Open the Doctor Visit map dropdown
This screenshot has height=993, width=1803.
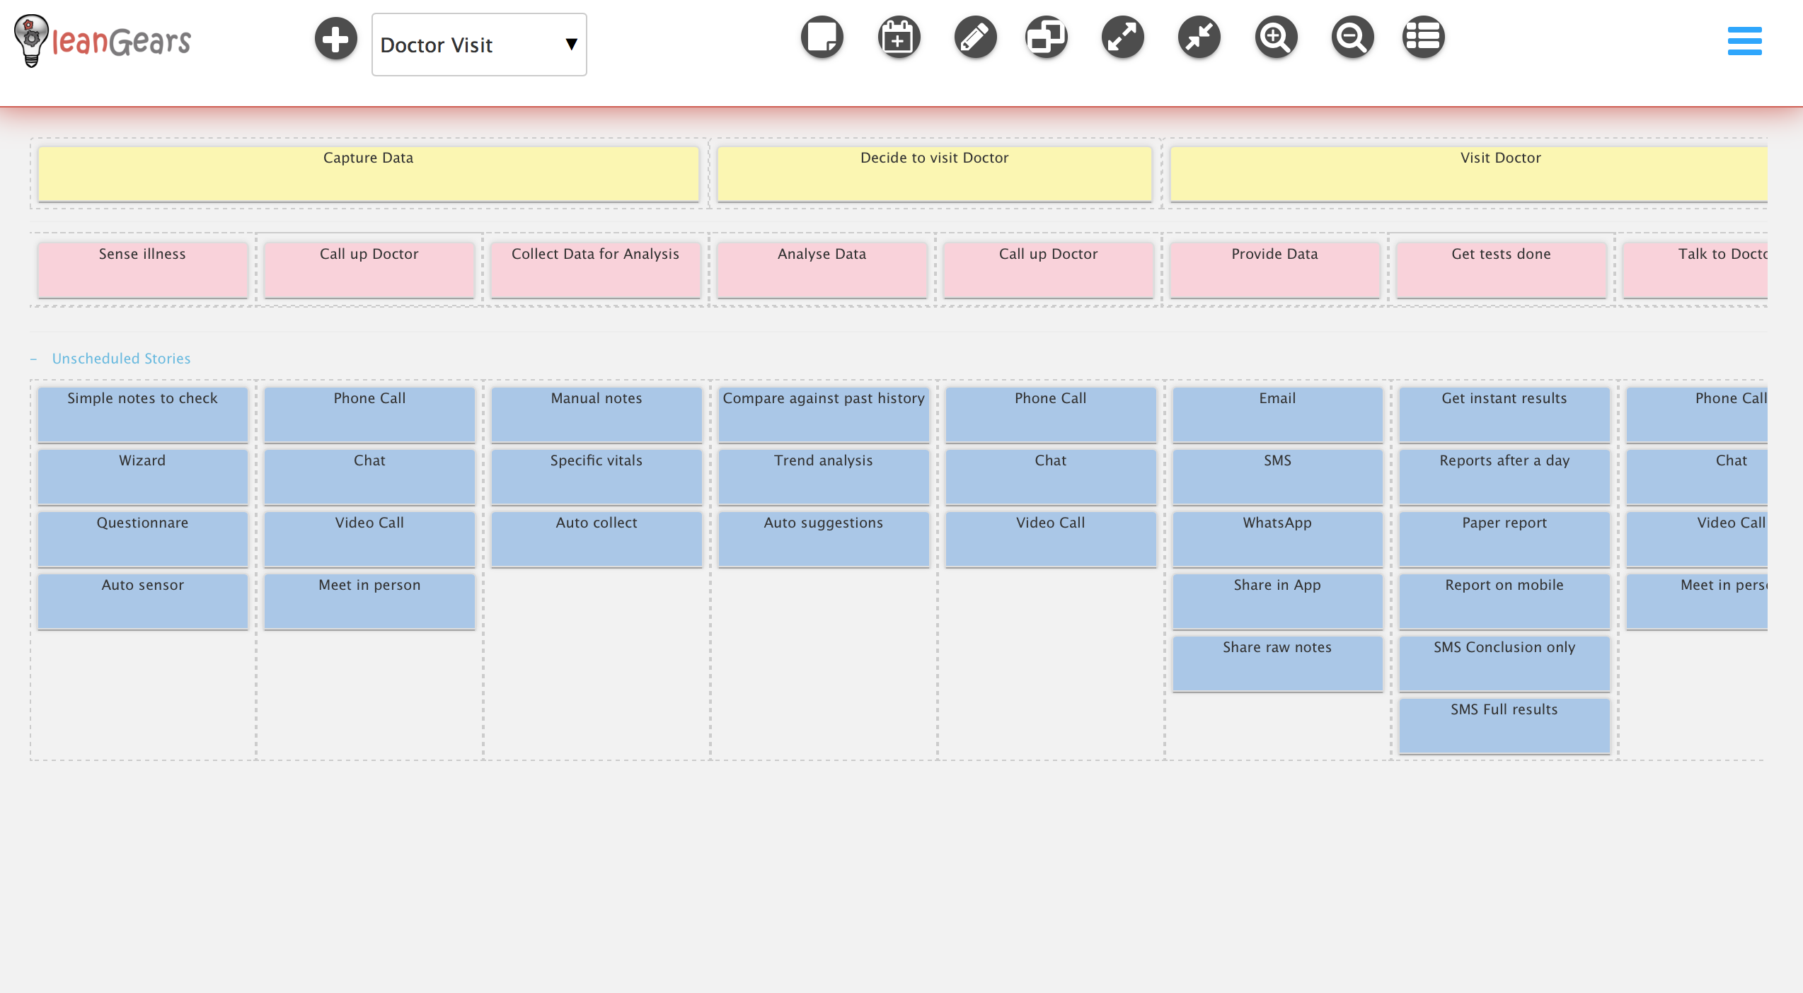(479, 45)
